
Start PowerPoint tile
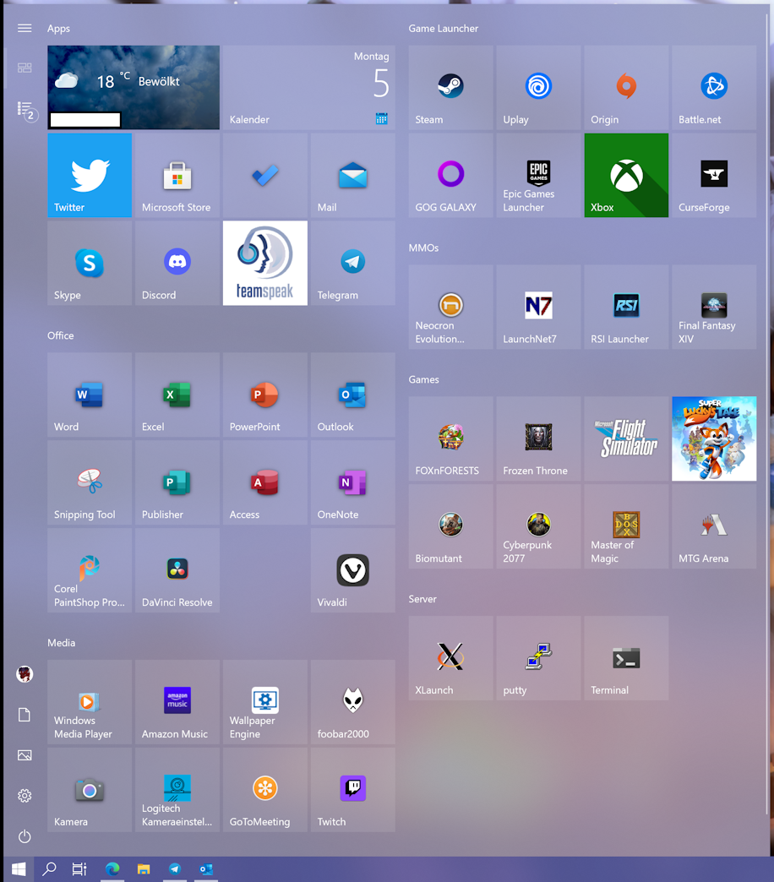(265, 395)
